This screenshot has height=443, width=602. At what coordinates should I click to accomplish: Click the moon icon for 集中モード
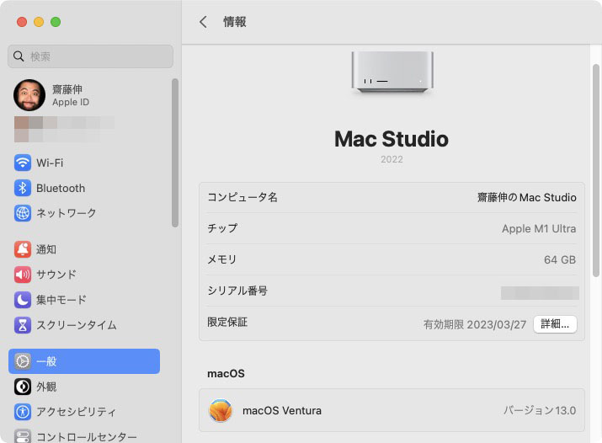[23, 300]
